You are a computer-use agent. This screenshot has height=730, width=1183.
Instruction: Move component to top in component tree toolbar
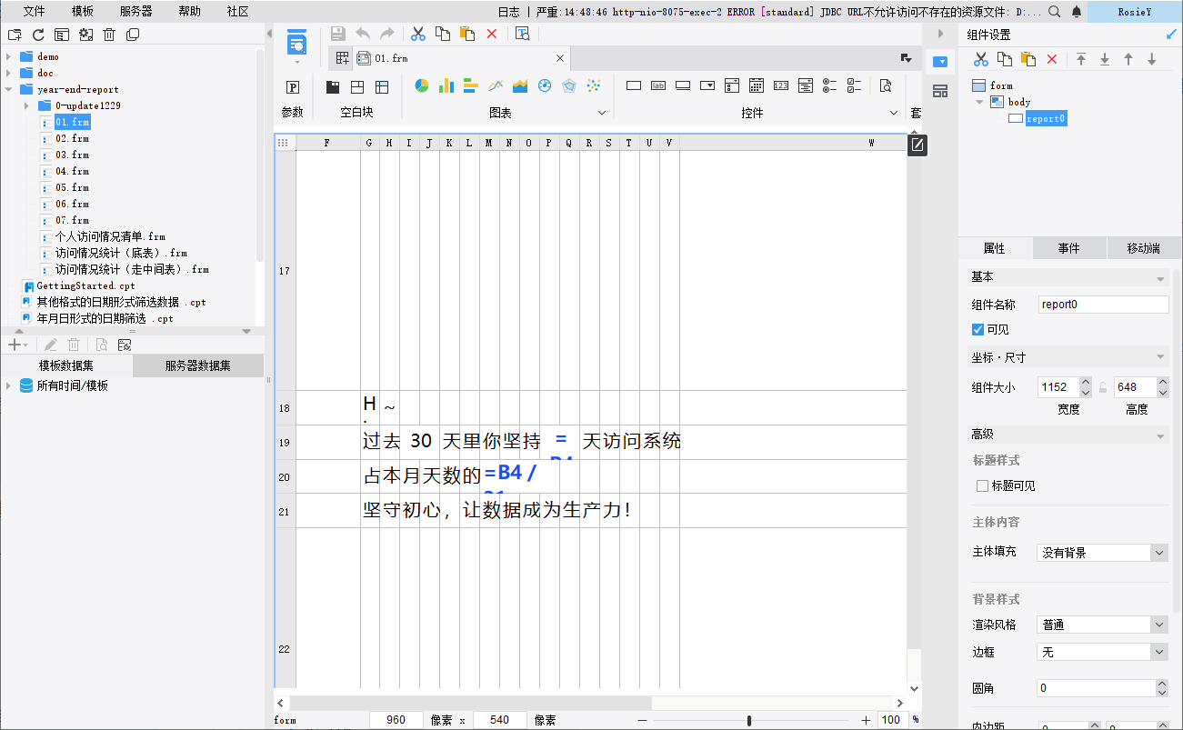pos(1081,59)
